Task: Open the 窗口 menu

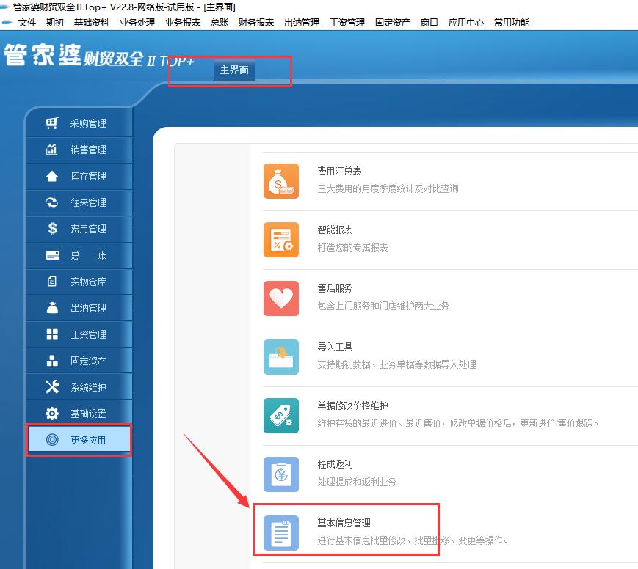Action: pyautogui.click(x=429, y=22)
